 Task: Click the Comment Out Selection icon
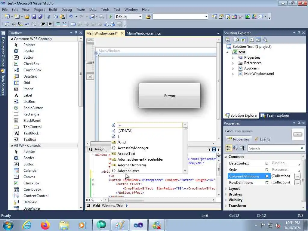coord(57,24)
